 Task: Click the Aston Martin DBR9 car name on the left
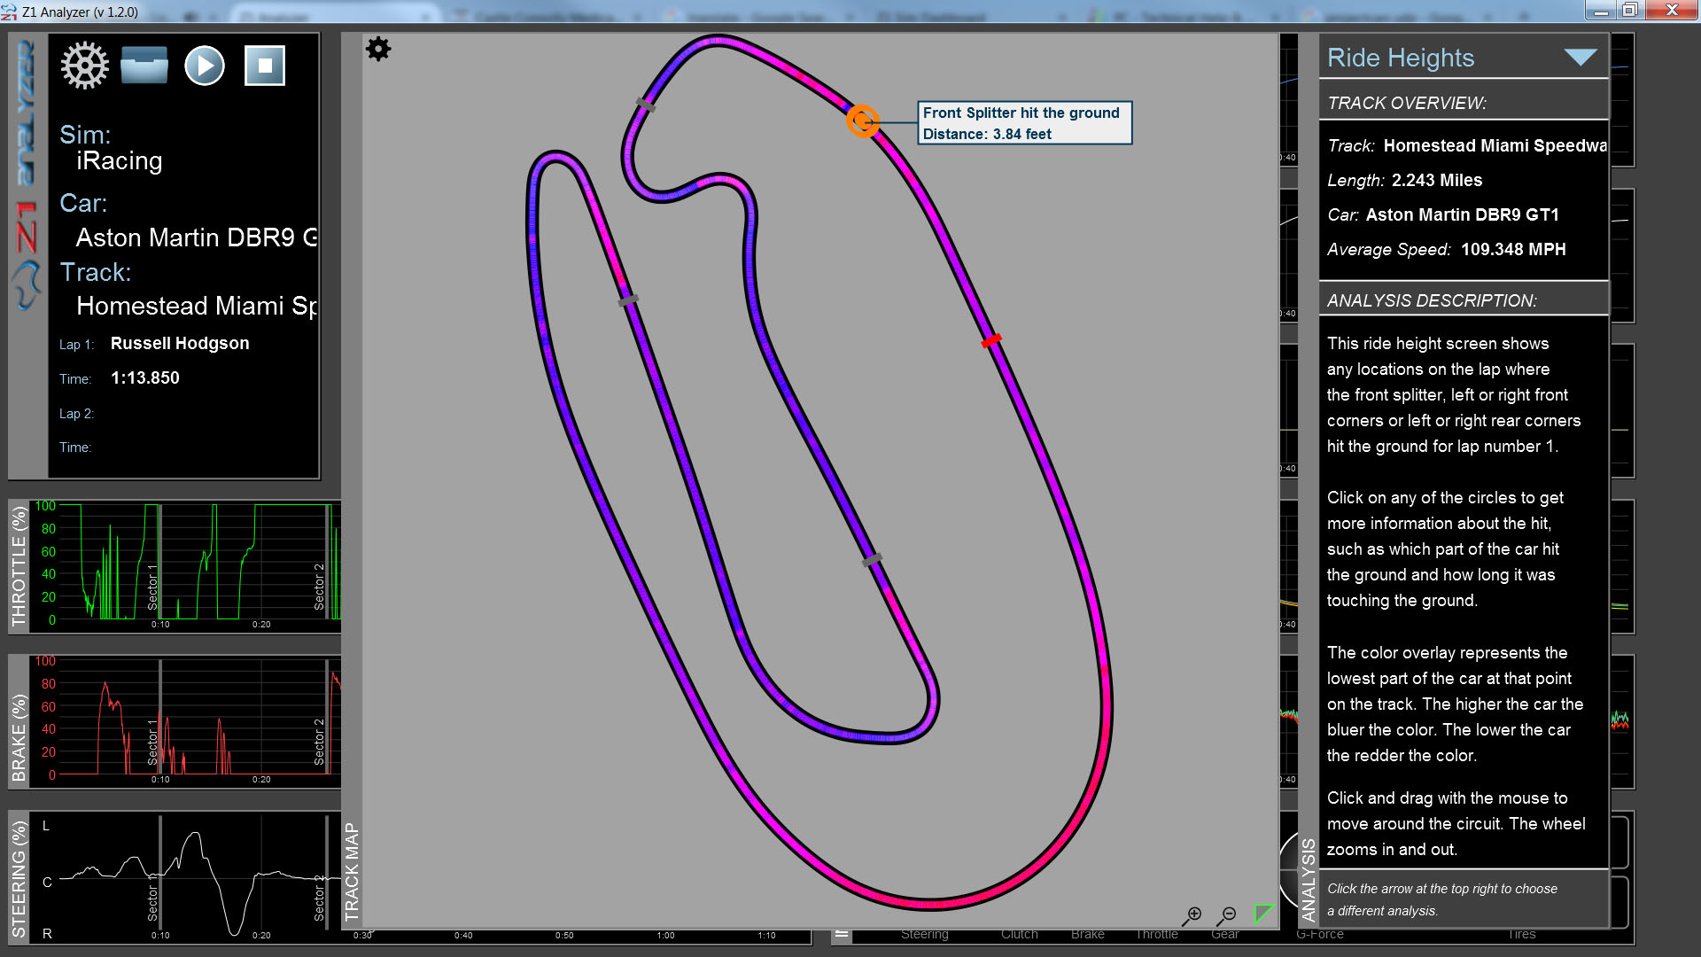tap(197, 237)
